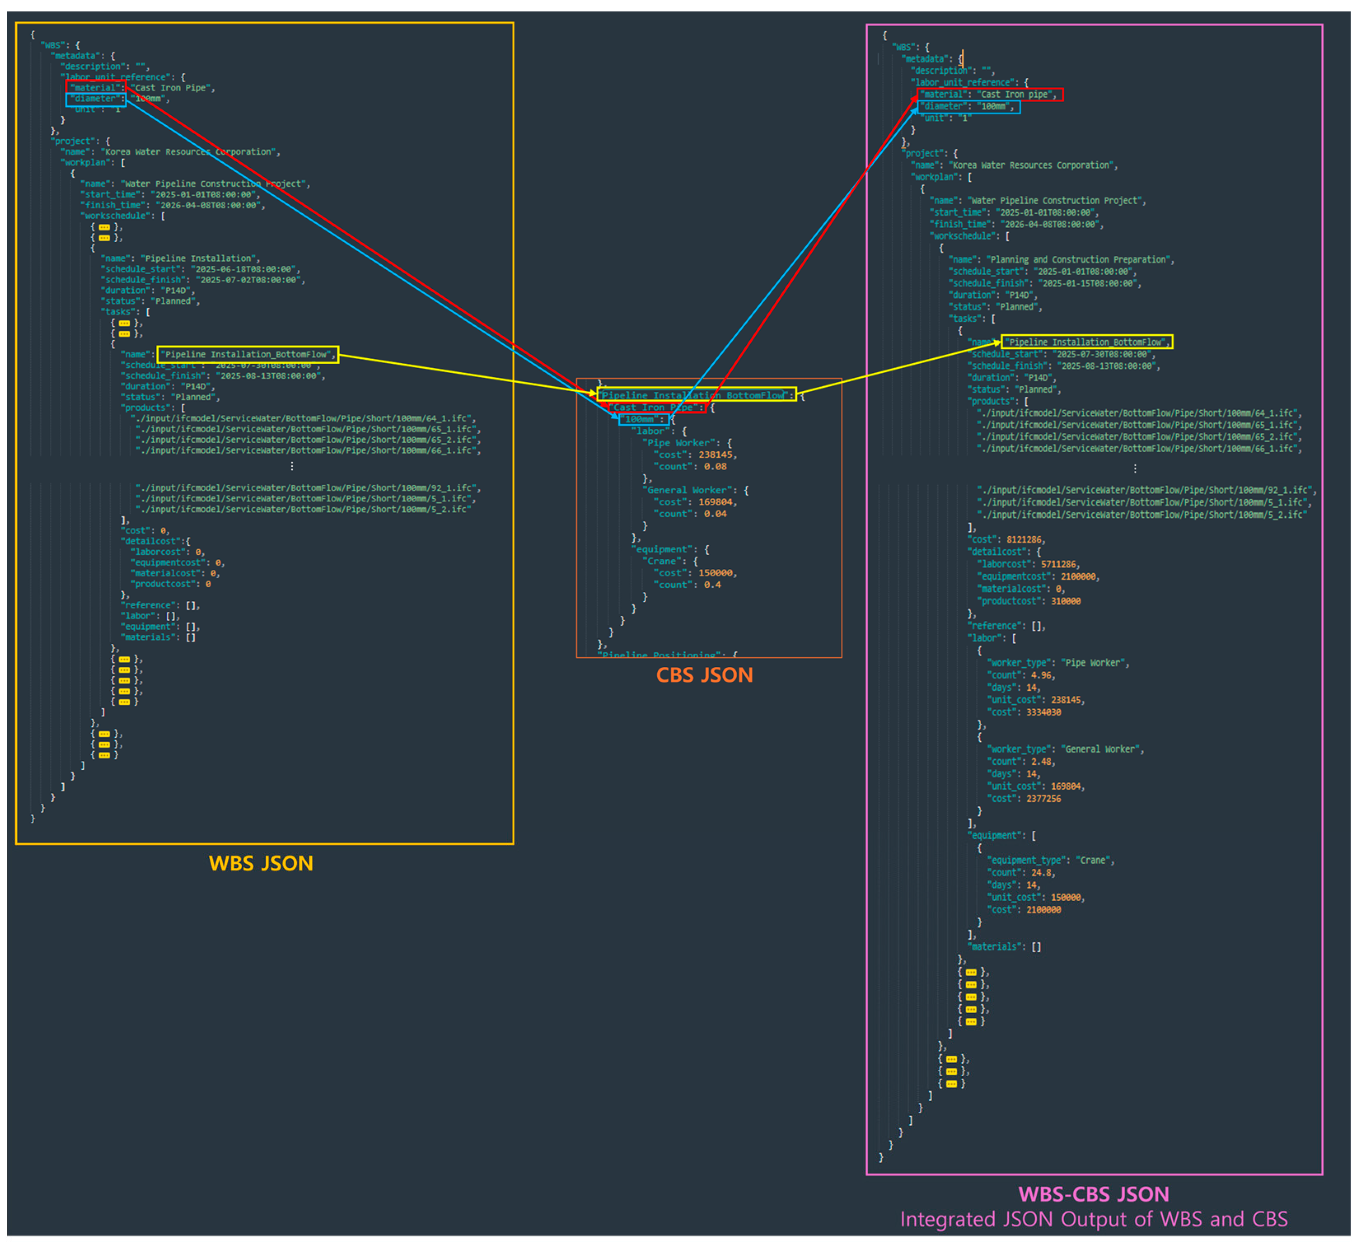Viewport: 1360px width, 1248px height.
Task: Expand first collapsed block under left workschedule
Action: (x=104, y=227)
